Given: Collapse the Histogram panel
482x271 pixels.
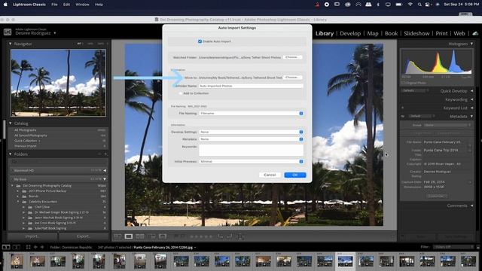Looking at the screenshot, I should point(471,44).
